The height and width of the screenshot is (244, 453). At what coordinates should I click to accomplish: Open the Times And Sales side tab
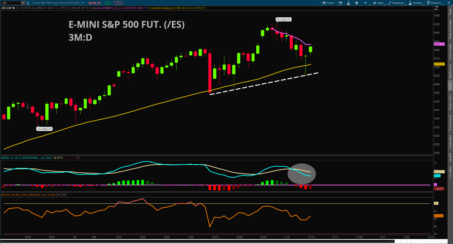click(450, 29)
